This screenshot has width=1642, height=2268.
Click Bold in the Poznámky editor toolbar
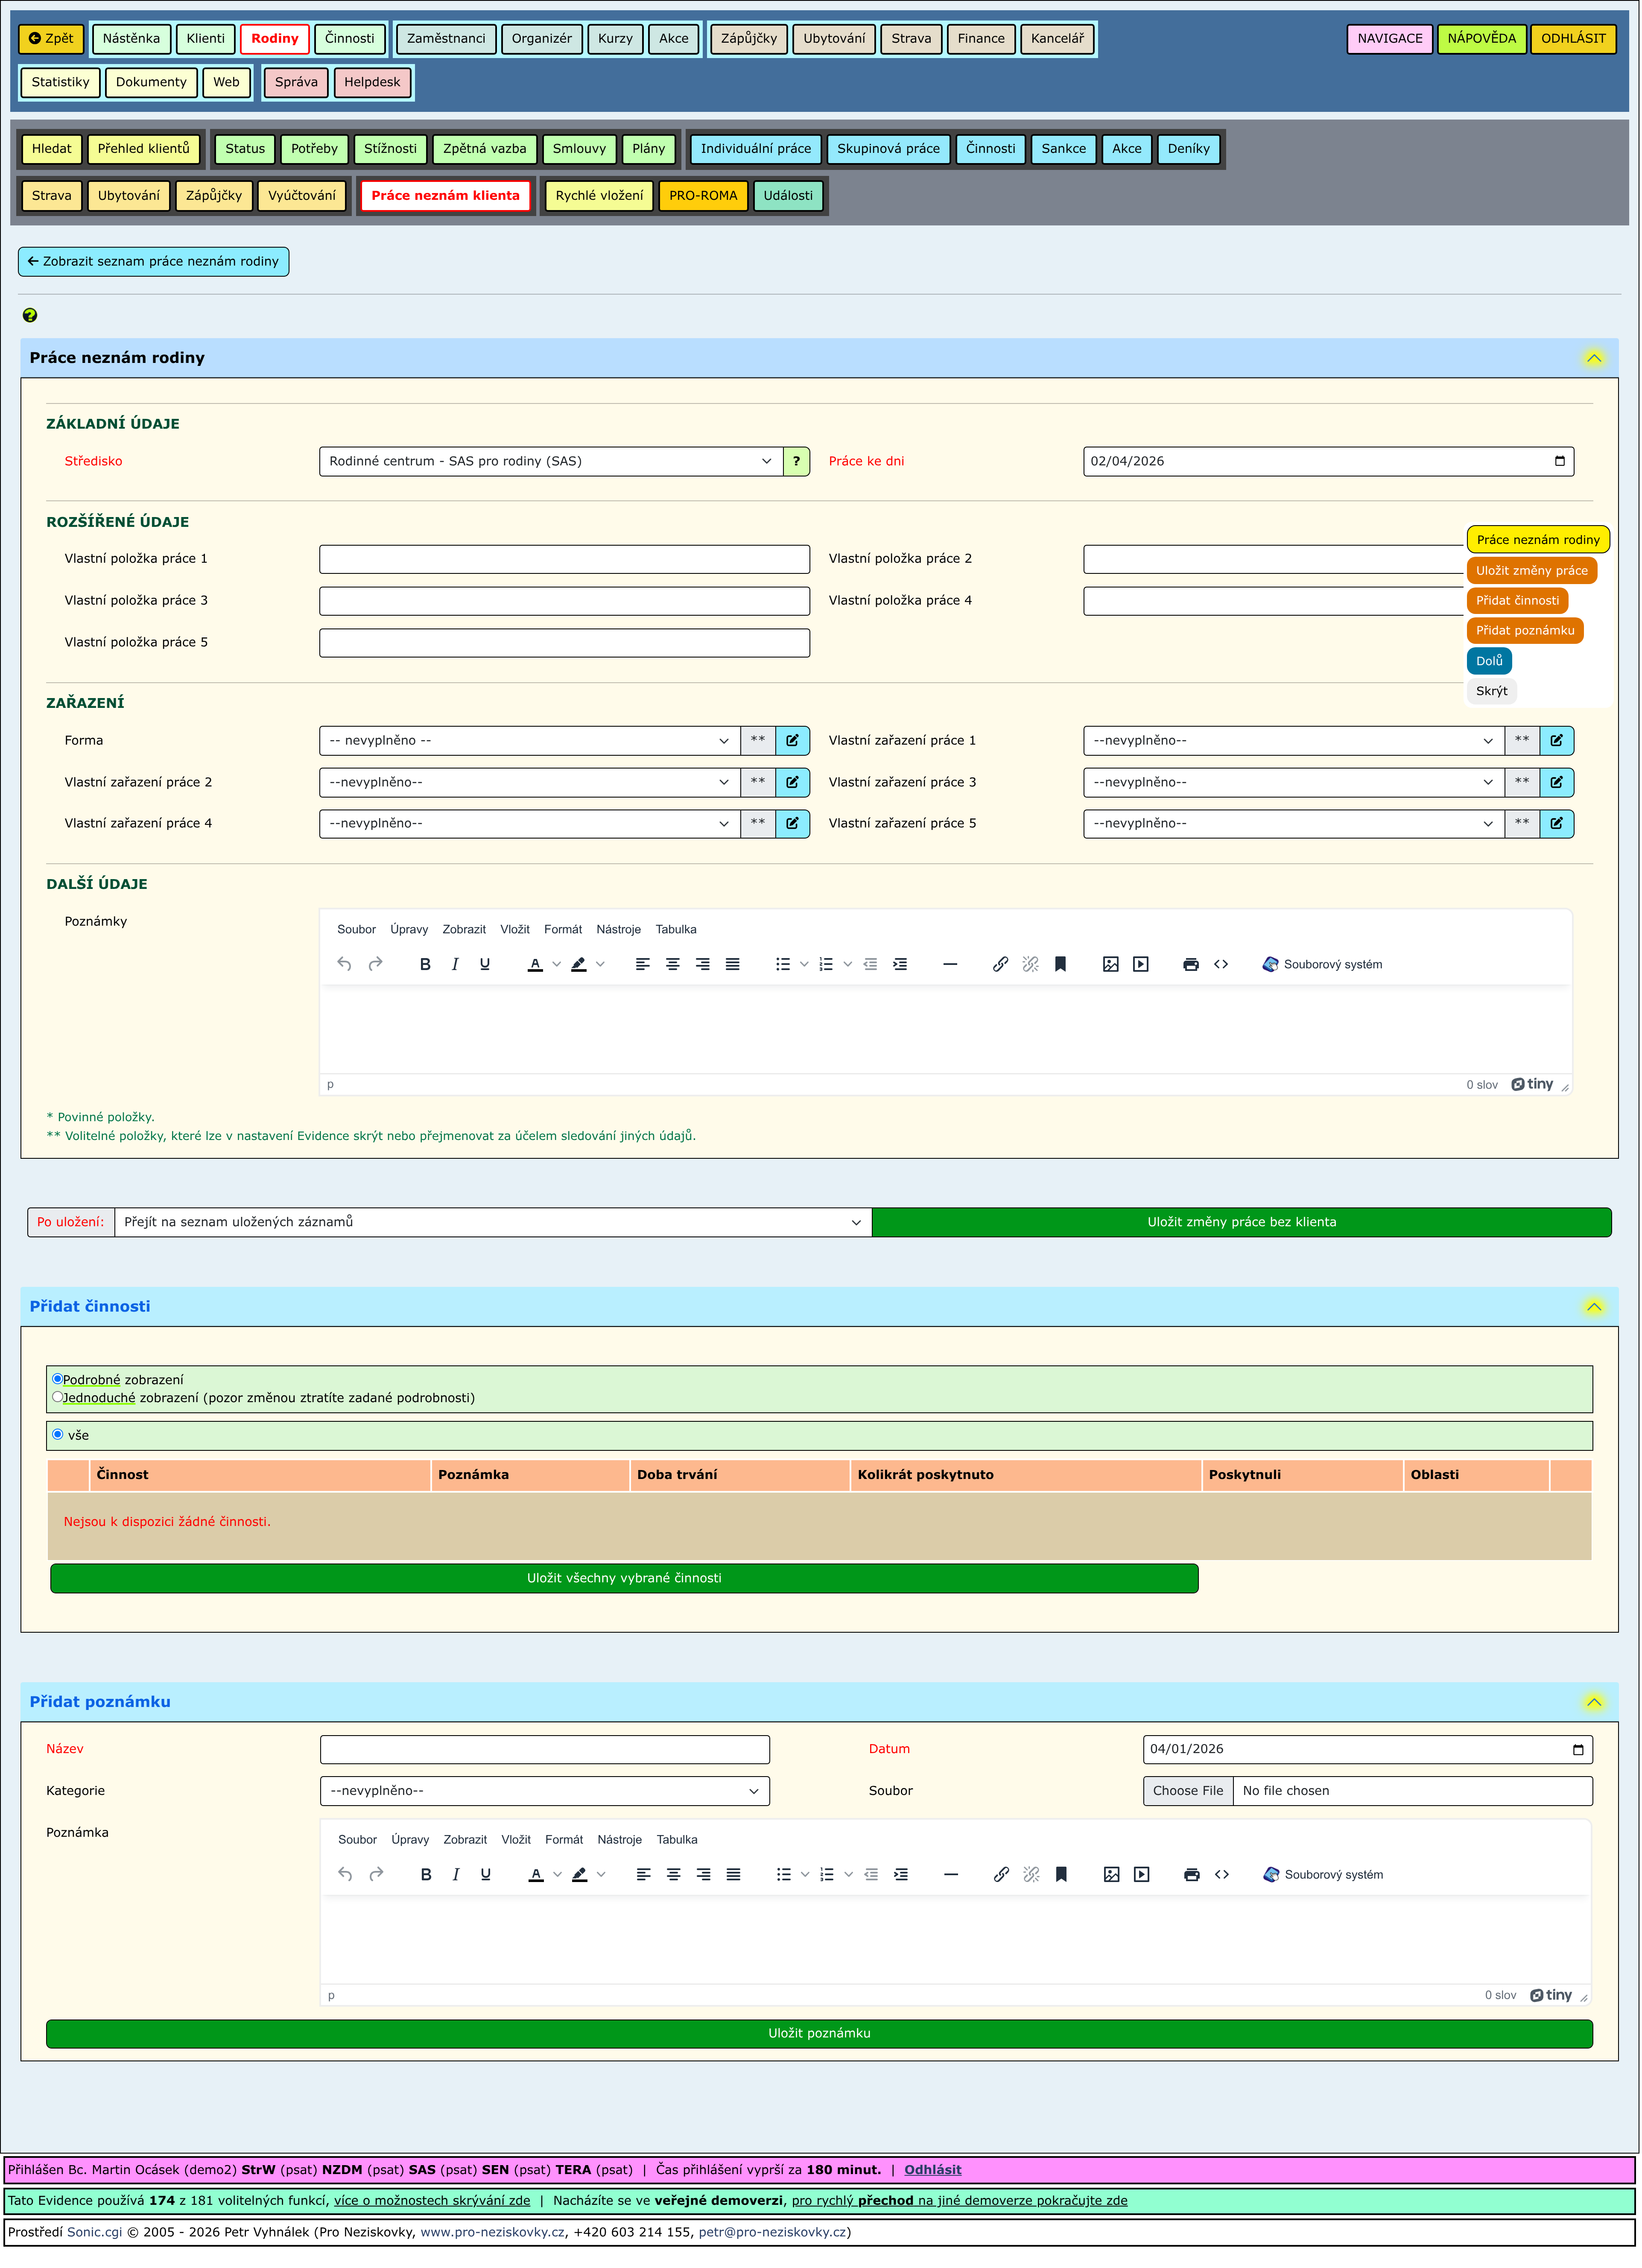click(425, 965)
